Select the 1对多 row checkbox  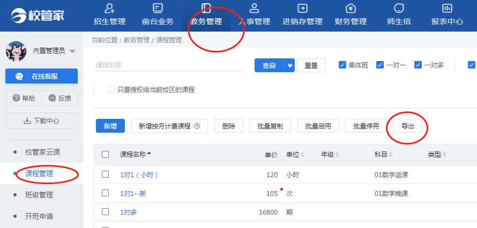tap(105, 212)
